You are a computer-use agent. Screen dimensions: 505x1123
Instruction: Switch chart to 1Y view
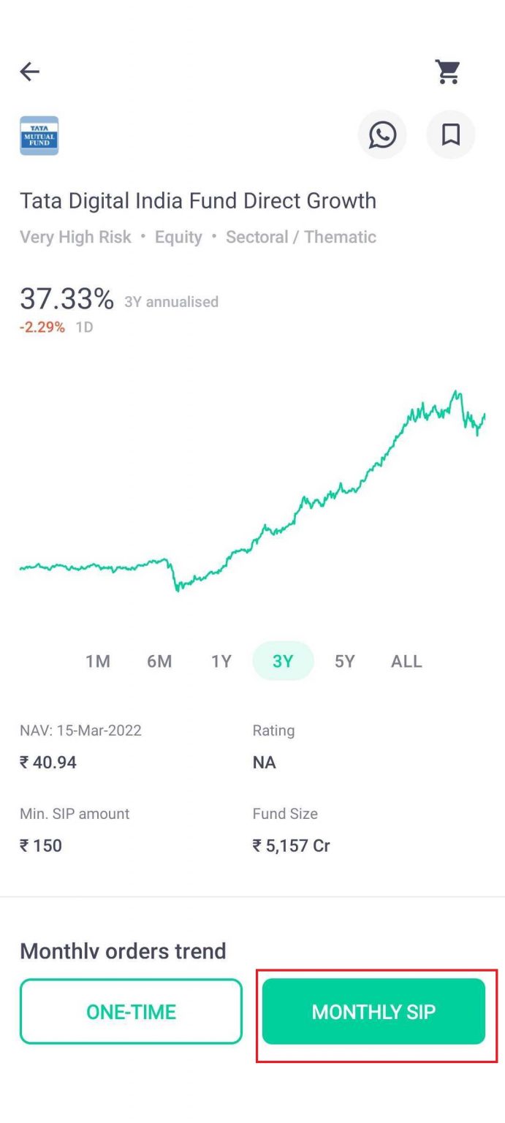[x=221, y=661]
